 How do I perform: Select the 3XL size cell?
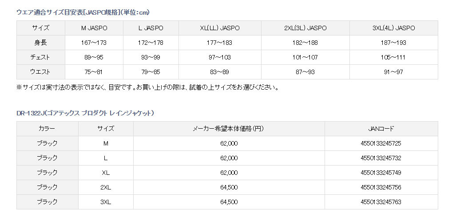(x=106, y=202)
